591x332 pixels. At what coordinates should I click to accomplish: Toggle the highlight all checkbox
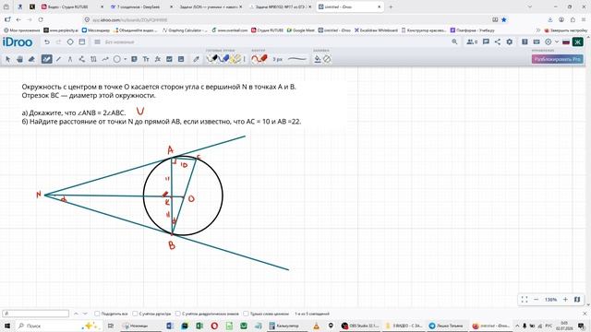pos(97,314)
